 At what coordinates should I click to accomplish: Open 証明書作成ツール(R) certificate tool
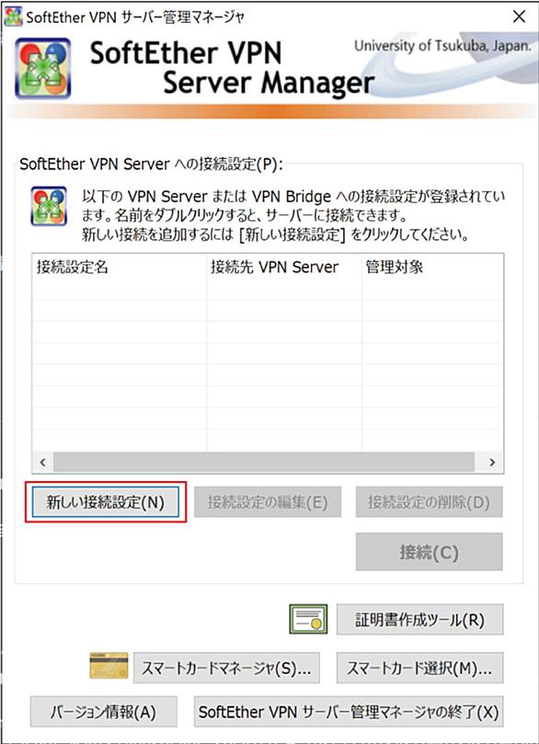420,620
